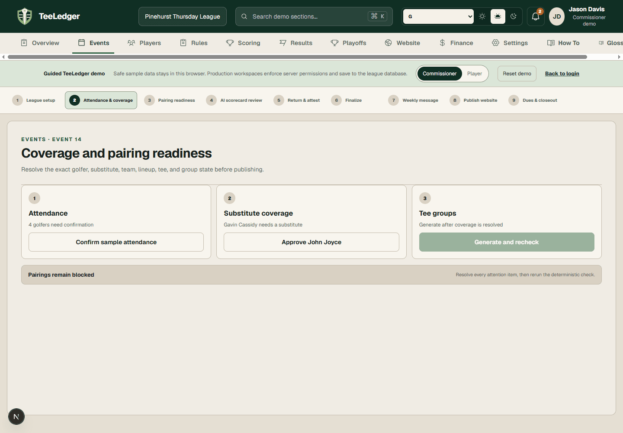Image resolution: width=623 pixels, height=433 pixels.
Task: Follow the Back to login link
Action: (x=562, y=74)
